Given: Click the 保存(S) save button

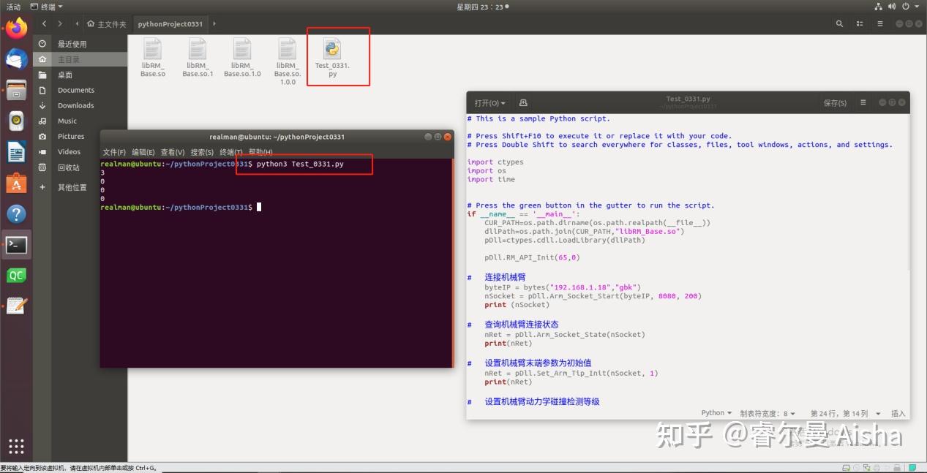Looking at the screenshot, I should pyautogui.click(x=834, y=102).
